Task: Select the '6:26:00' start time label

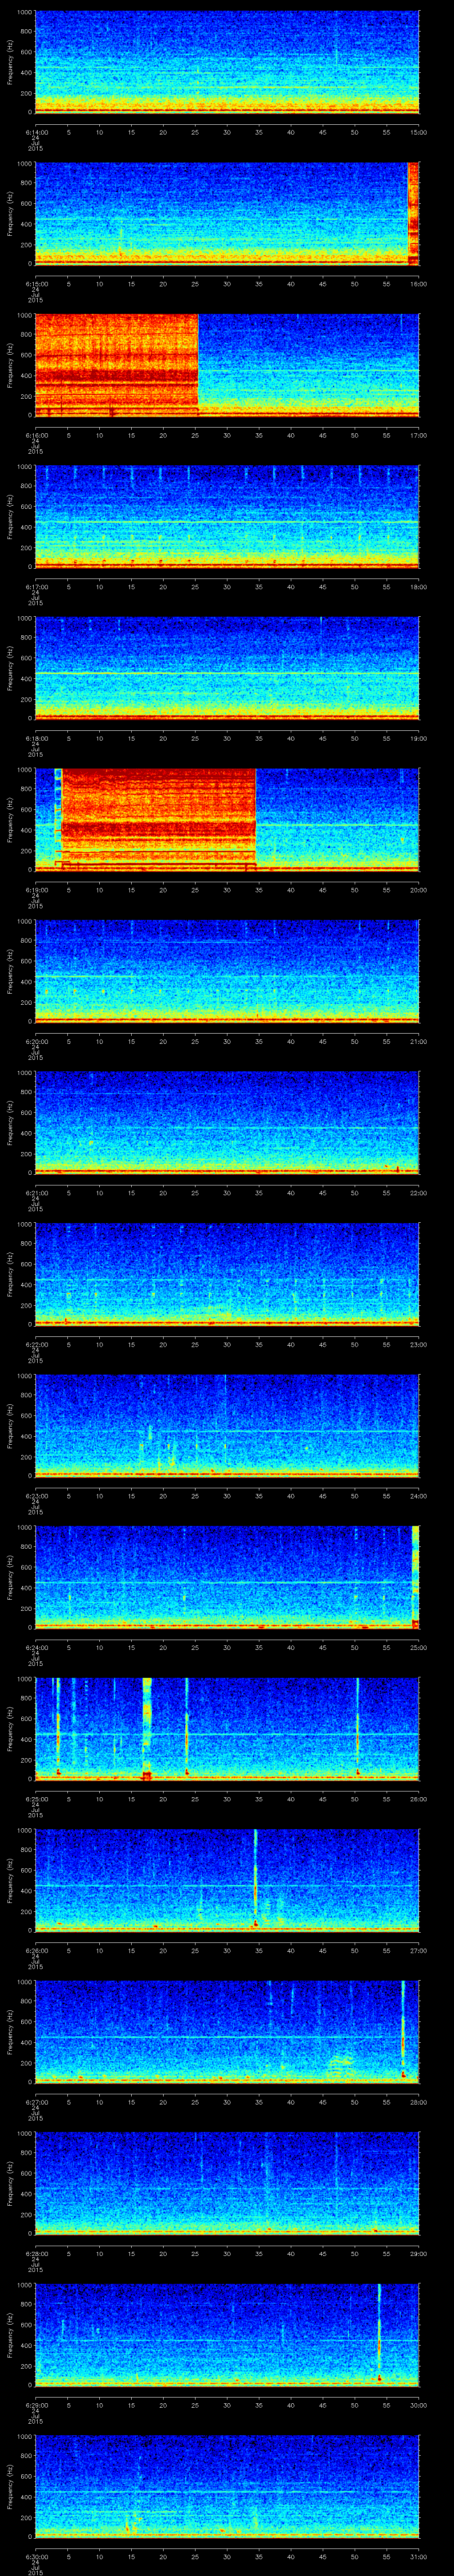Action: 36,1950
